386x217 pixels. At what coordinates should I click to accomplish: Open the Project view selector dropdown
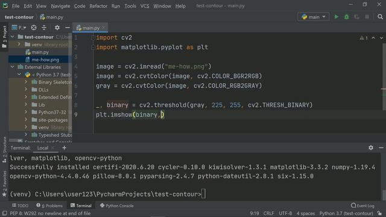pyautogui.click(x=19, y=28)
